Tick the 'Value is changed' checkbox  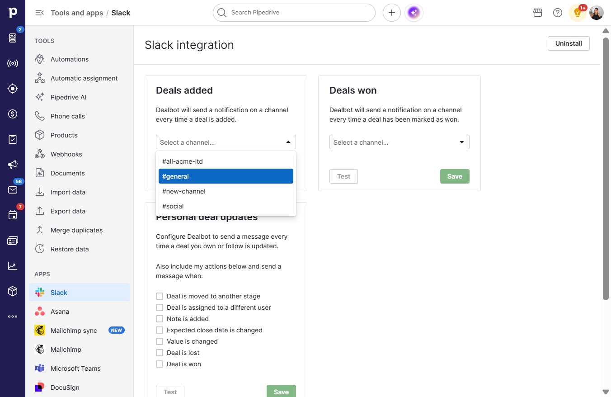(x=160, y=341)
